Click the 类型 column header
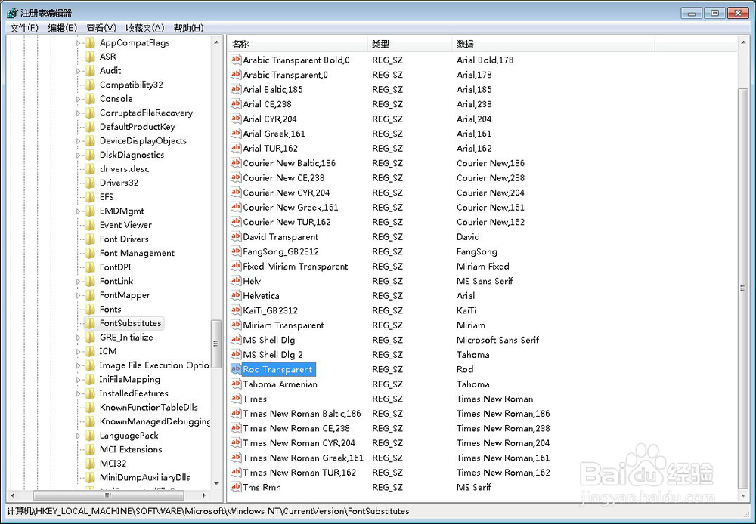The image size is (756, 524). 382,44
